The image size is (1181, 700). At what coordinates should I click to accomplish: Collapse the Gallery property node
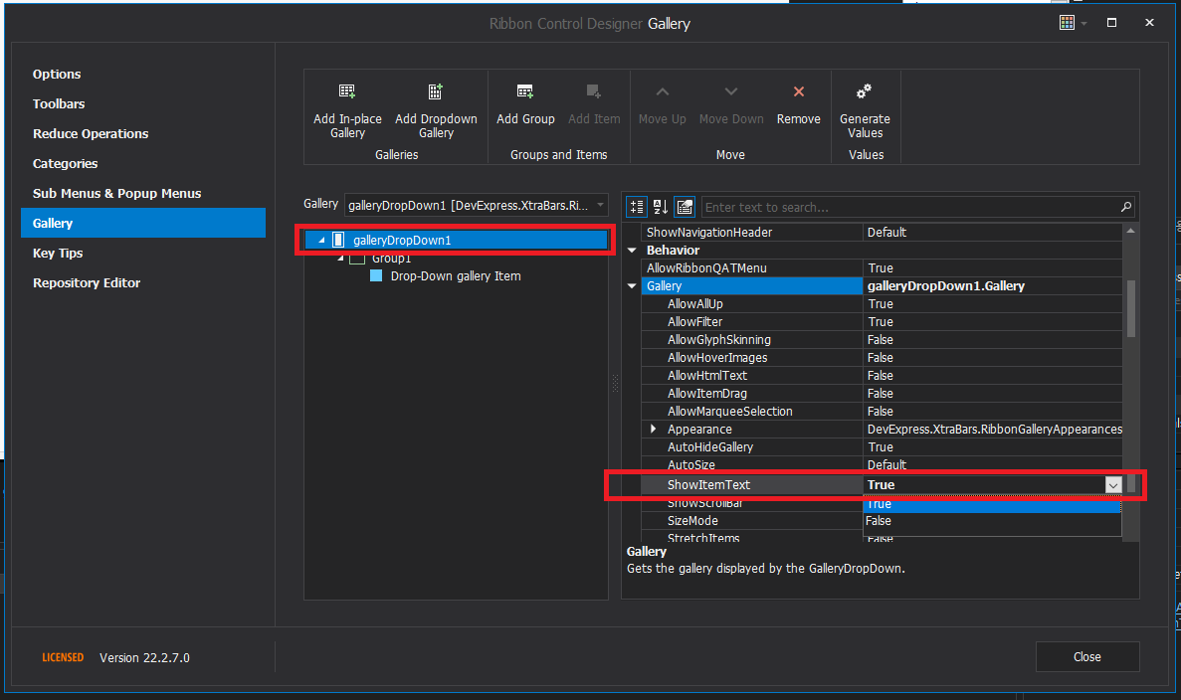(632, 286)
